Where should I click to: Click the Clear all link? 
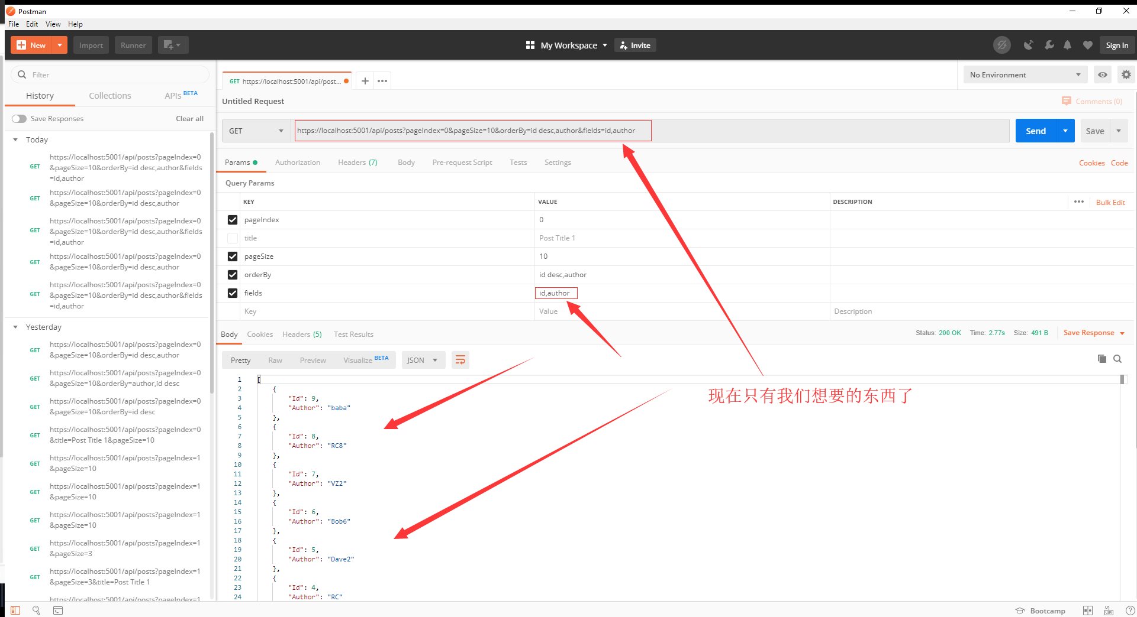click(189, 119)
